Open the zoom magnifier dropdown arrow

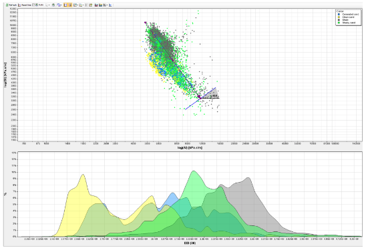click(x=49, y=5)
